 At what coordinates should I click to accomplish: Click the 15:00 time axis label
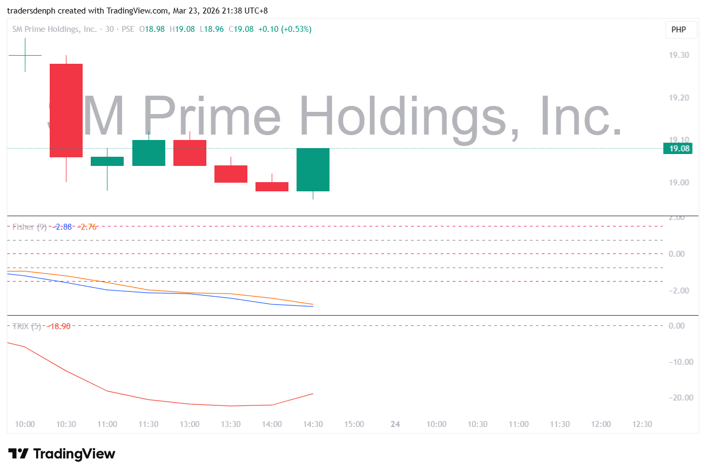pyautogui.click(x=354, y=424)
